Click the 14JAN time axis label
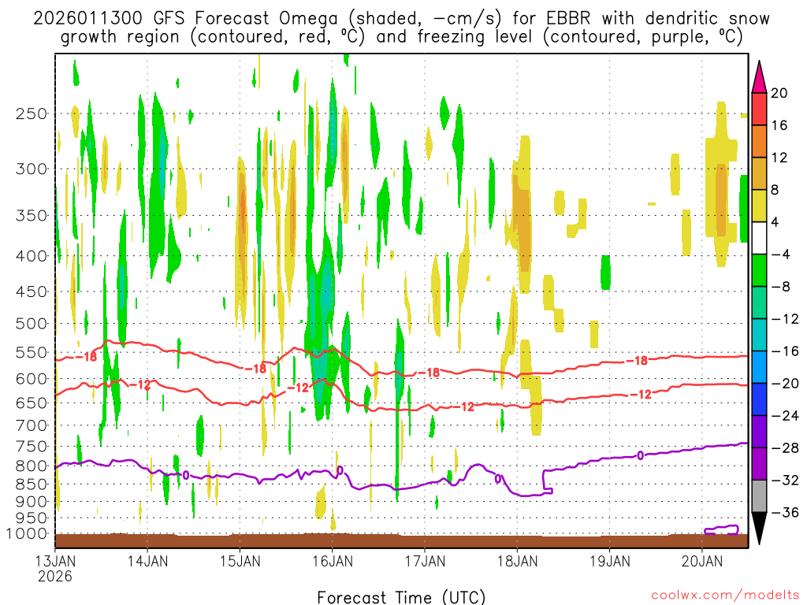 pos(147,561)
